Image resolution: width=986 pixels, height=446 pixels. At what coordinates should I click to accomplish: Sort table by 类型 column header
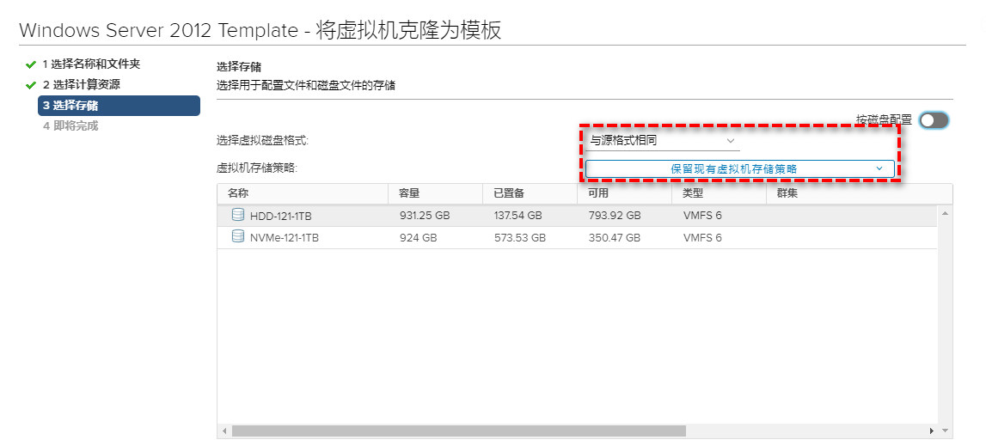tap(693, 193)
